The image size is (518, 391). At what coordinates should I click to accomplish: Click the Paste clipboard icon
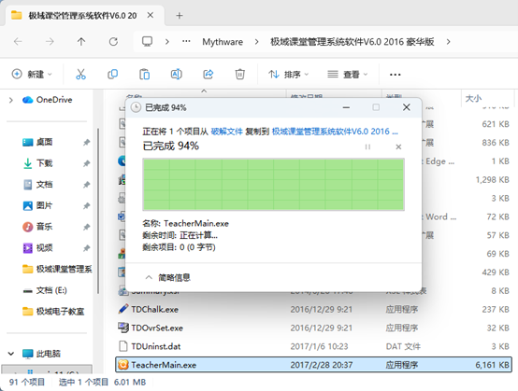coord(144,74)
